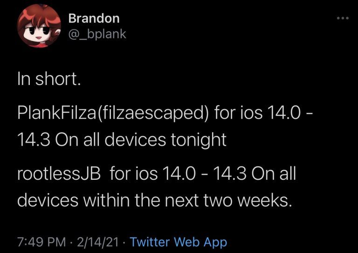Click the word rootlessJB in the tweet
The height and width of the screenshot is (253, 358).
(x=59, y=174)
